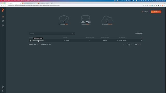
Task: Click the Portworx logo in the sidebar
Action: 3,10
